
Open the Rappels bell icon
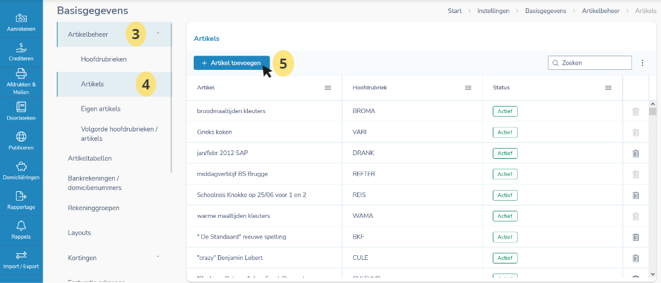[21, 226]
